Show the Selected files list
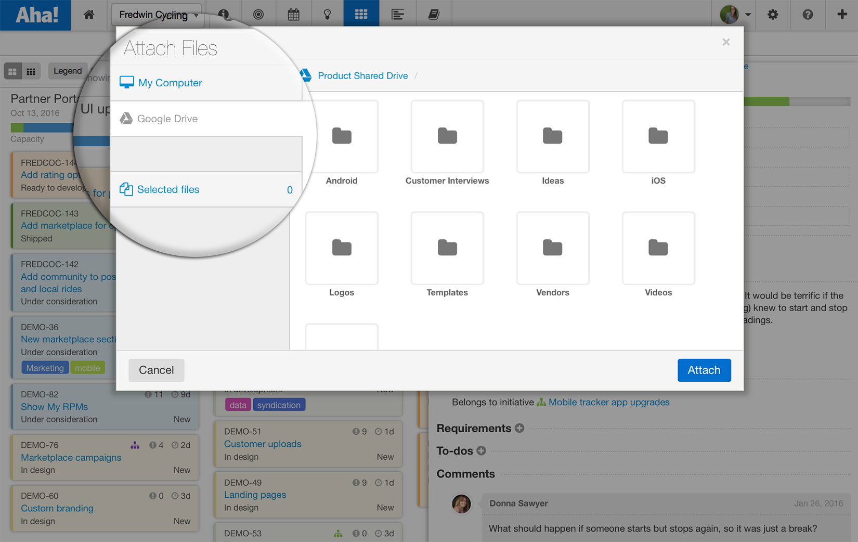This screenshot has width=858, height=542. click(x=206, y=189)
